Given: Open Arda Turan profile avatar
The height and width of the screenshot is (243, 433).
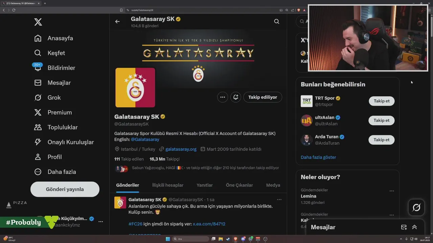Looking at the screenshot, I should pyautogui.click(x=306, y=140).
